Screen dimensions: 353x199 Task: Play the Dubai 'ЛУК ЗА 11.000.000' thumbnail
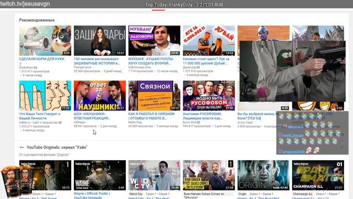click(209, 40)
